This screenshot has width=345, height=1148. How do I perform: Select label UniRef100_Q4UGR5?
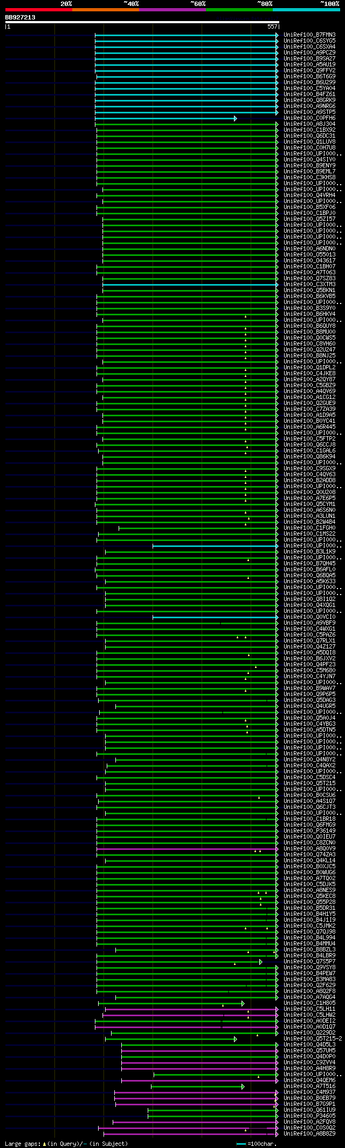309,706
